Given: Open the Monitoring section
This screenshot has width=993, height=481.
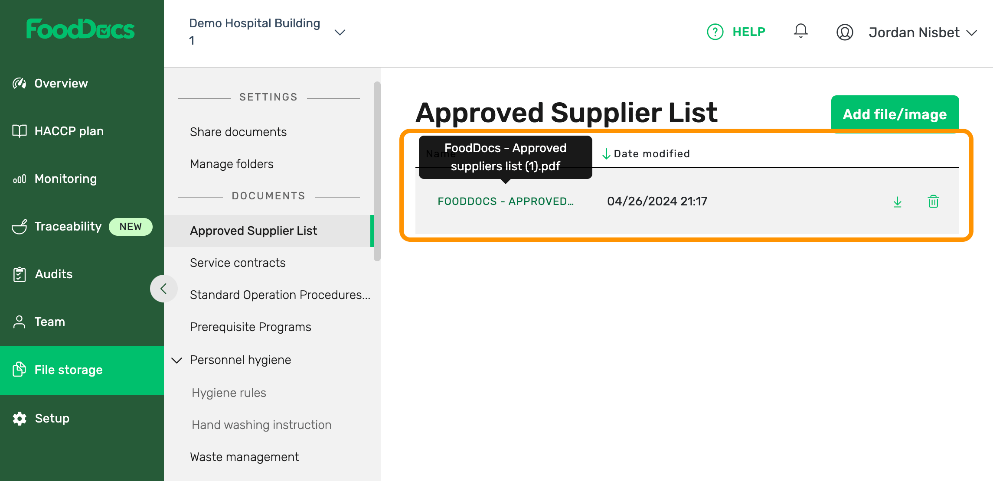Looking at the screenshot, I should pos(65,178).
